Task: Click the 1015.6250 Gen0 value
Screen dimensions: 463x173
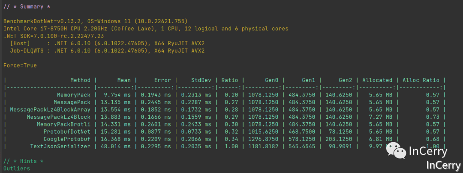Action: [x=263, y=132]
